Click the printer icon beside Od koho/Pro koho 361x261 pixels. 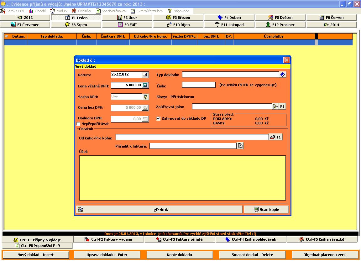[272, 137]
